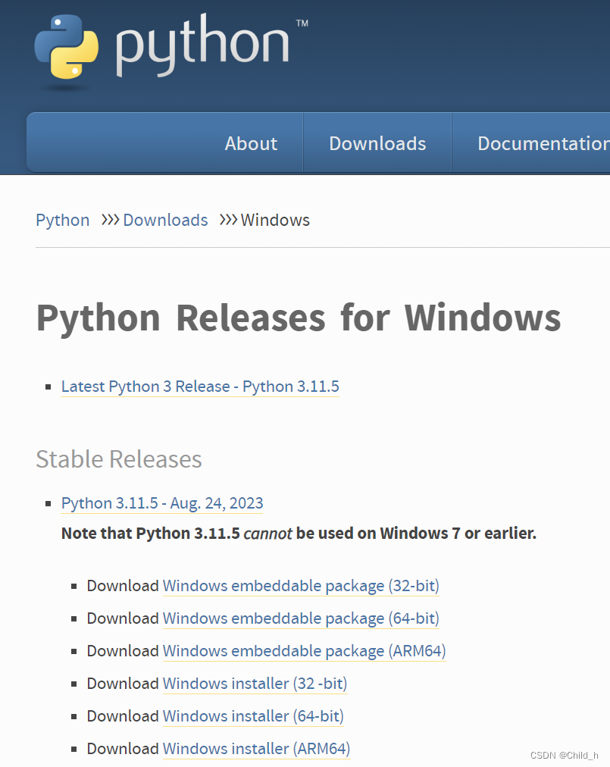The width and height of the screenshot is (610, 767).
Task: Download Windows embeddable package (64-bit)
Action: pyautogui.click(x=301, y=618)
